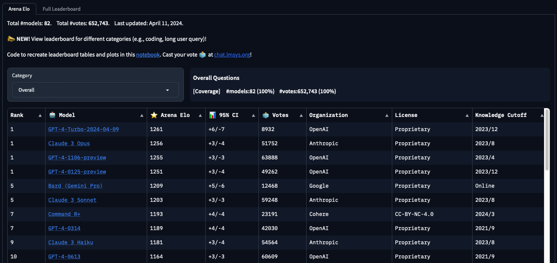Screen dimensions: 557x263
Task: Click the table's vertical scrollbar
Action: [x=547, y=140]
